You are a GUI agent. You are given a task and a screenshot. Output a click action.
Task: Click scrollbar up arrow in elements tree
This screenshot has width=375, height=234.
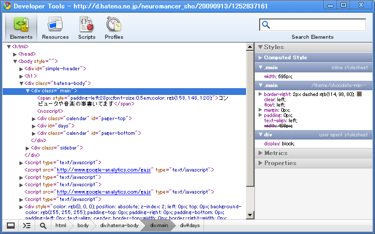(250, 47)
